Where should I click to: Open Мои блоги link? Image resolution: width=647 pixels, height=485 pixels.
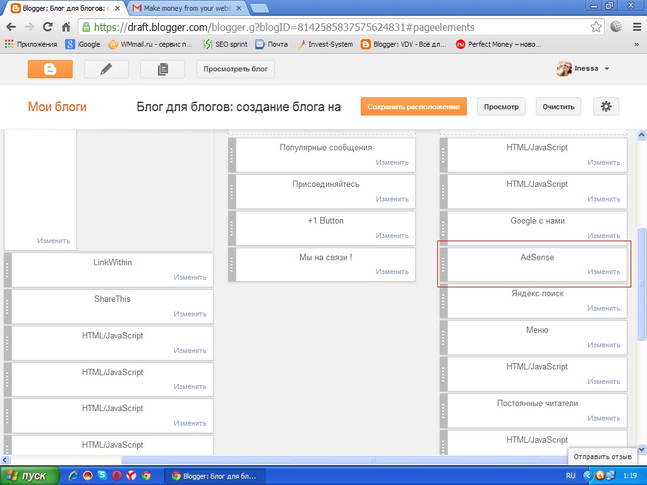point(57,107)
